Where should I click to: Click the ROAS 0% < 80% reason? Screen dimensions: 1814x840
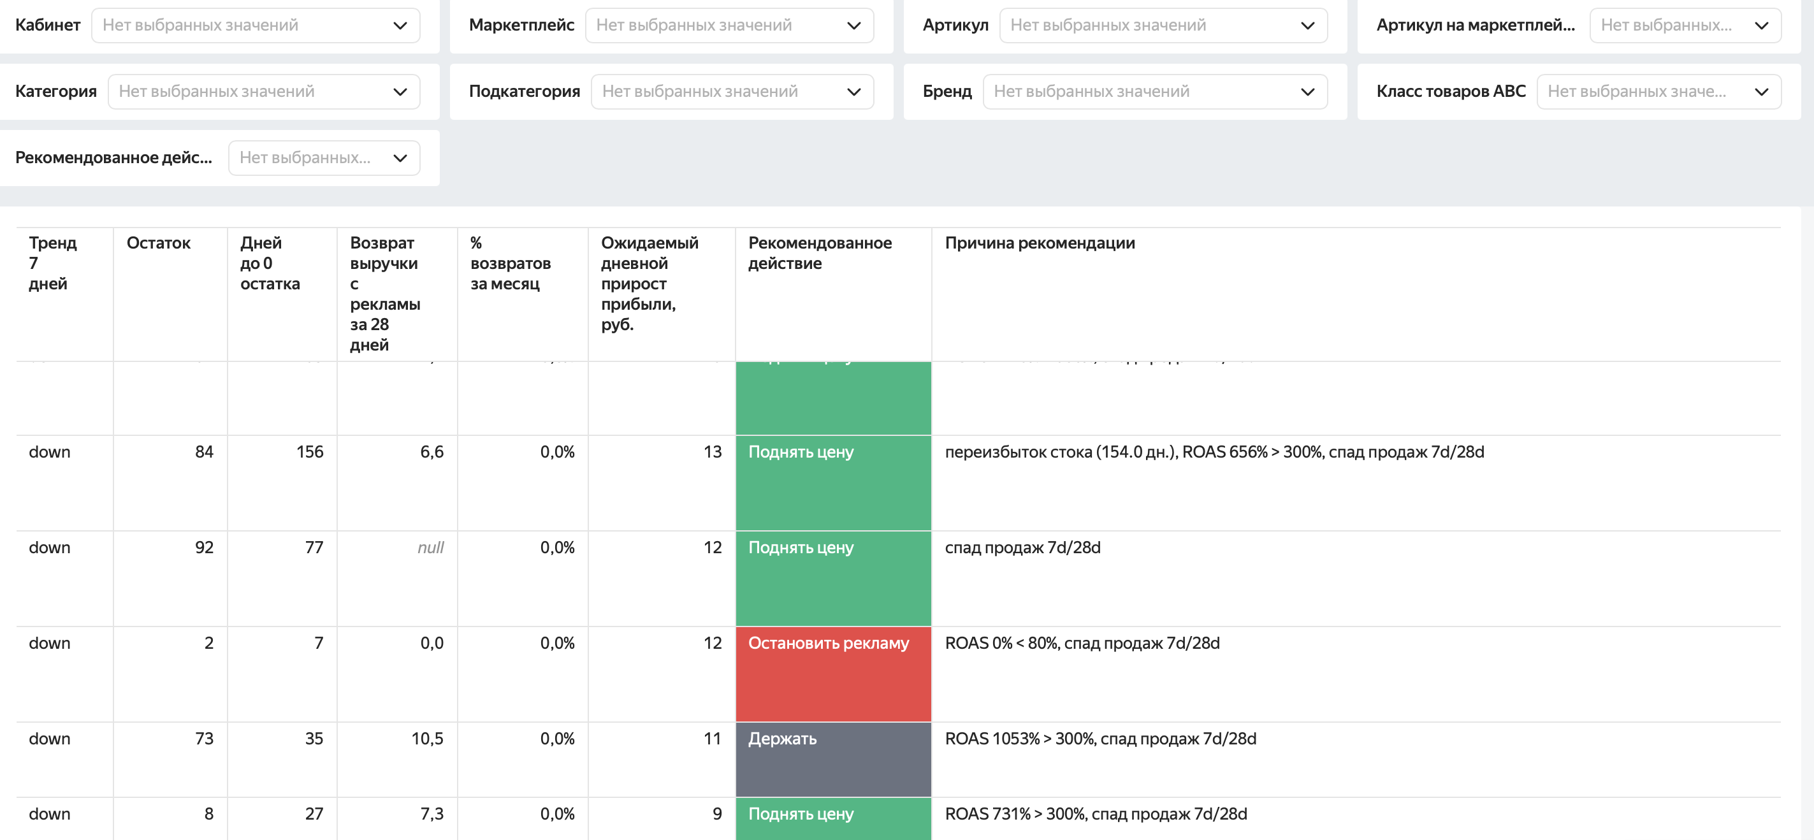pos(1082,644)
